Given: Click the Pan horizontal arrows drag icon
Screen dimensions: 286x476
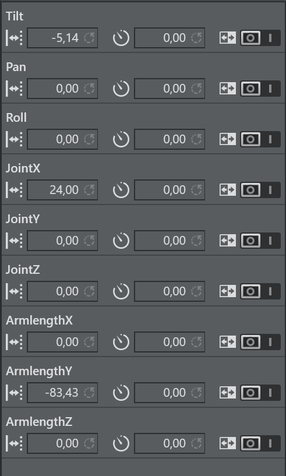Looking at the screenshot, I should [x=14, y=89].
